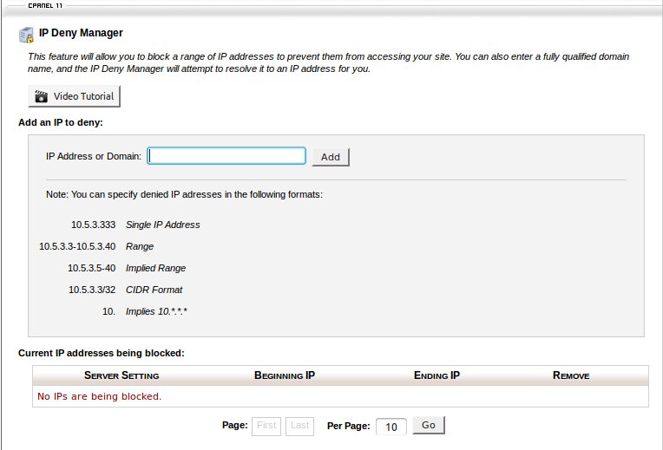Click the Ending IP column header
This screenshot has height=450, width=663.
pos(437,375)
